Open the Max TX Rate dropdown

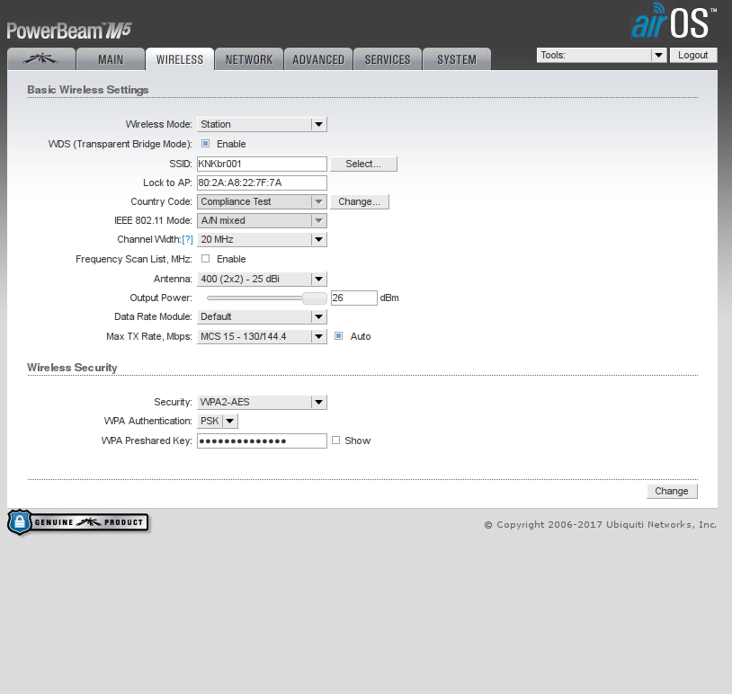(x=262, y=336)
